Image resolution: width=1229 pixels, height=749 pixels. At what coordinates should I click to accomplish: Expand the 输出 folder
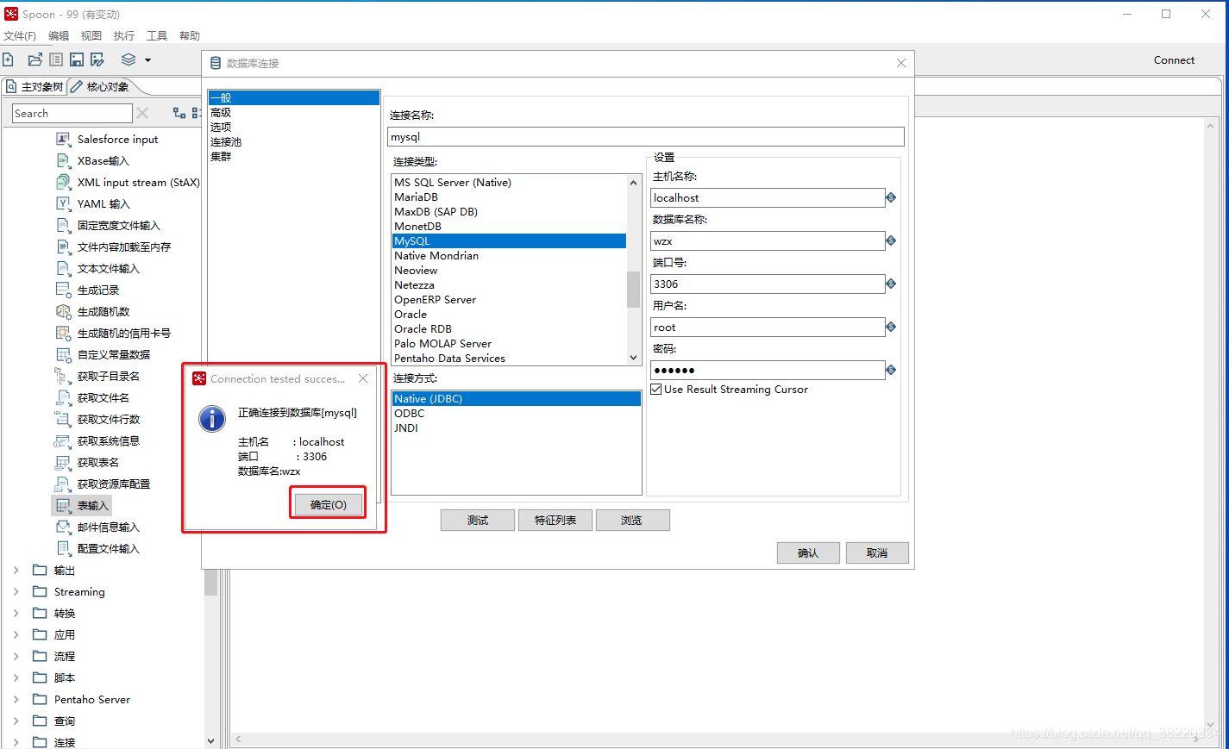[x=16, y=570]
